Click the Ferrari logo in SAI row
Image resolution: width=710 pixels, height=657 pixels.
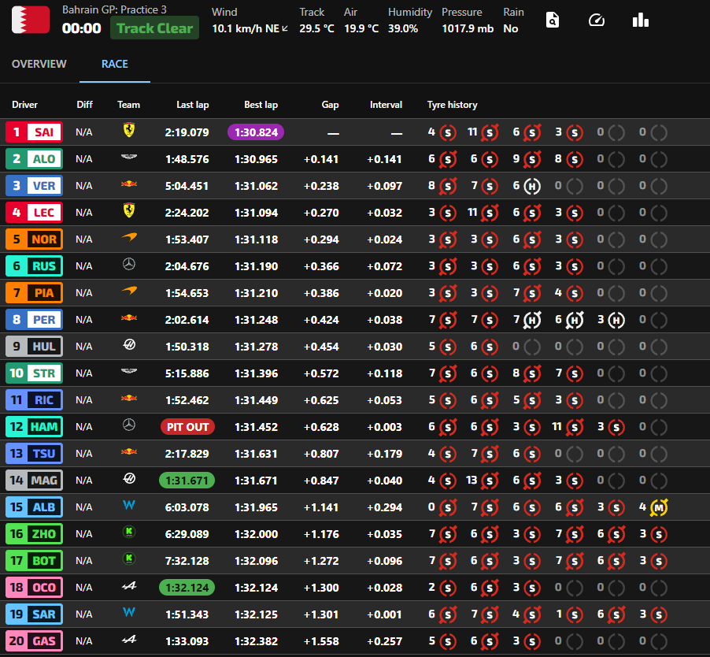click(x=129, y=131)
